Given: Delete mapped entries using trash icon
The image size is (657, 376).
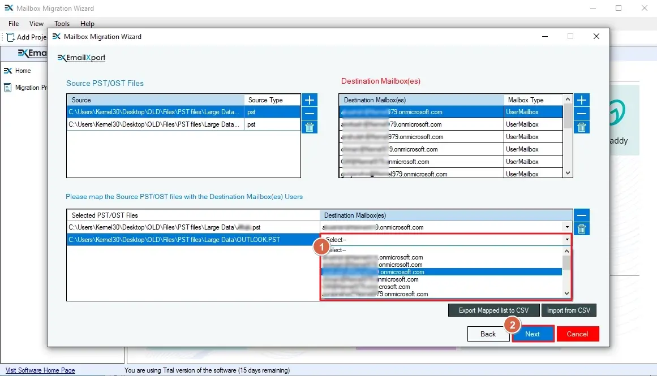Looking at the screenshot, I should (x=581, y=228).
